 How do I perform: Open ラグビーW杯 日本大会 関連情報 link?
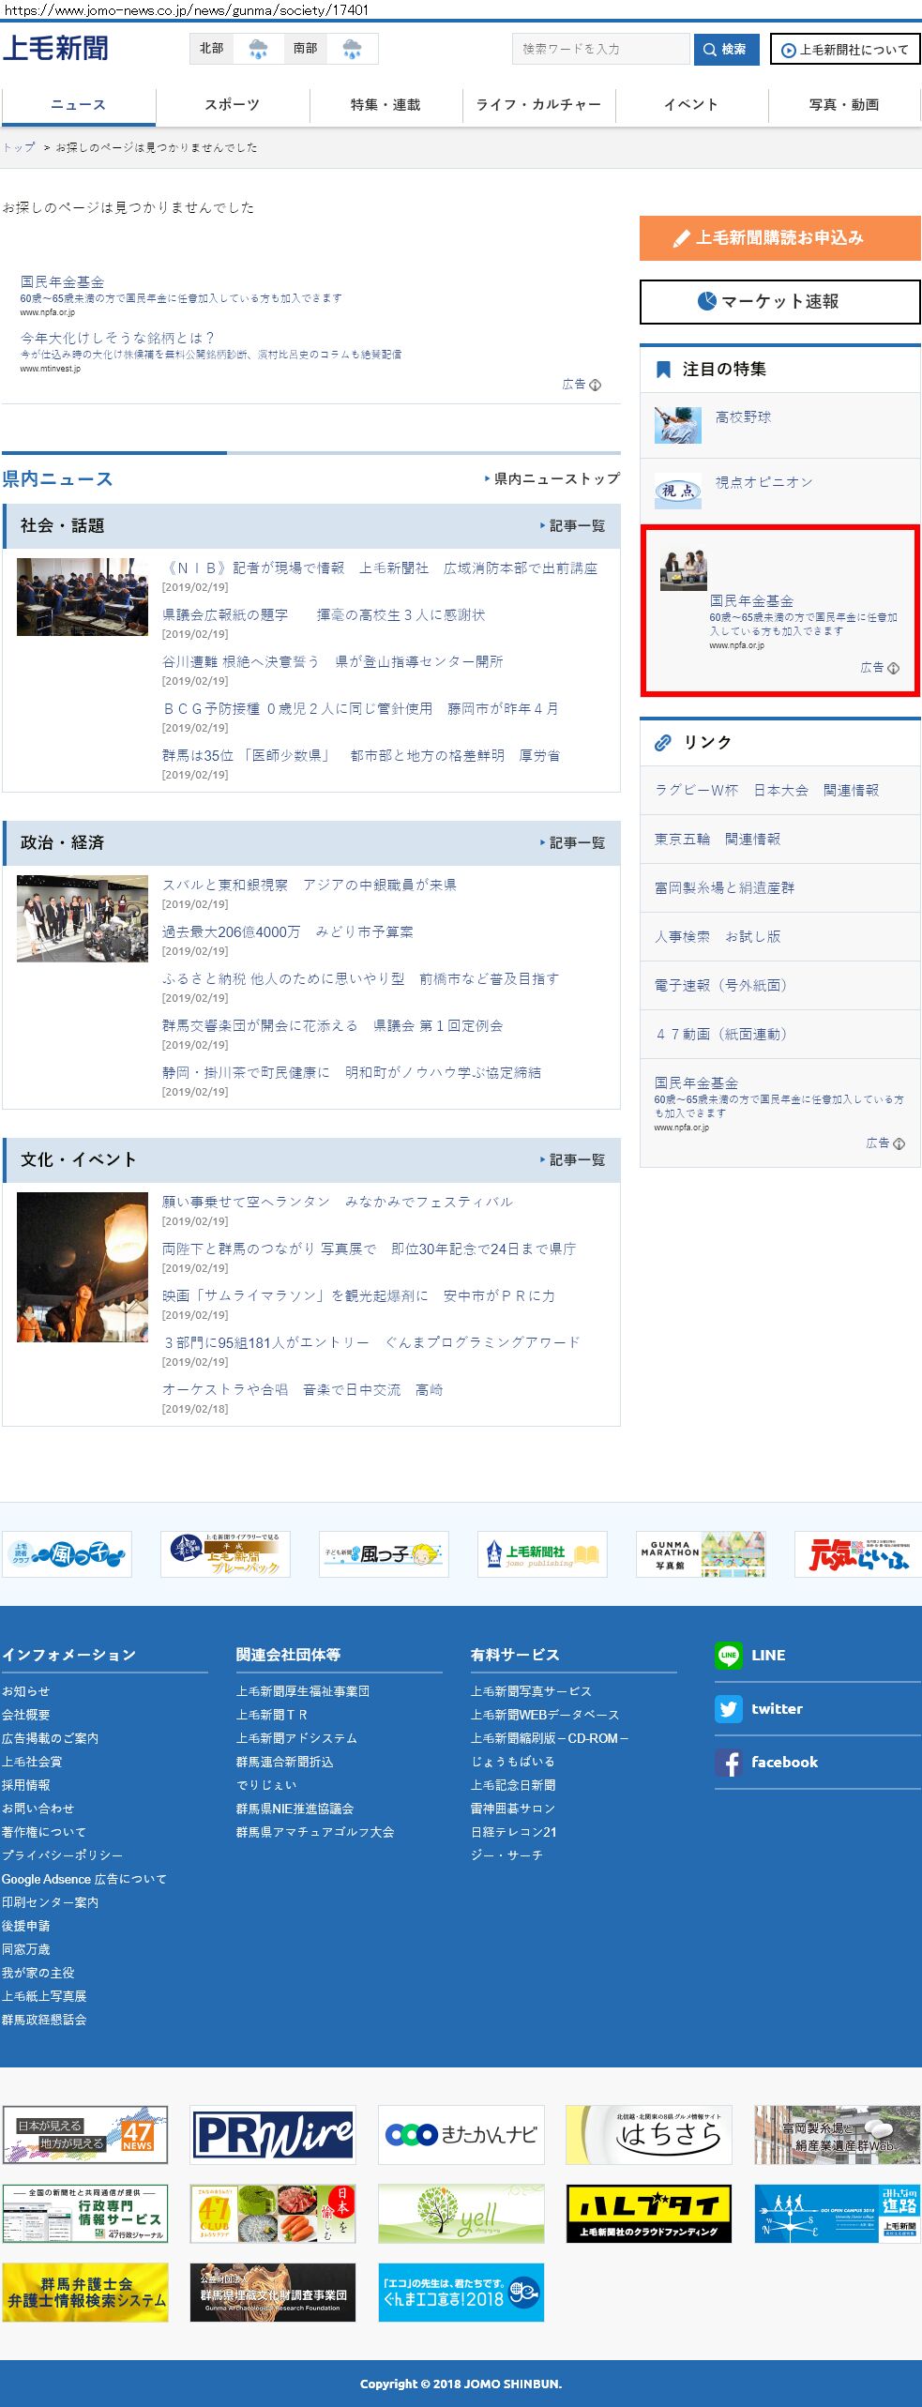point(767,791)
